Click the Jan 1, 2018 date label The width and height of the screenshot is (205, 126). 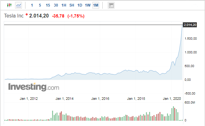[136, 99]
